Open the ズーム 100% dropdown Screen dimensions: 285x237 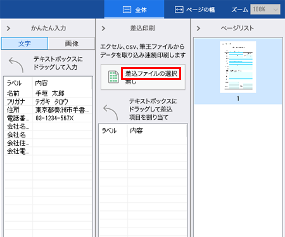(x=265, y=10)
